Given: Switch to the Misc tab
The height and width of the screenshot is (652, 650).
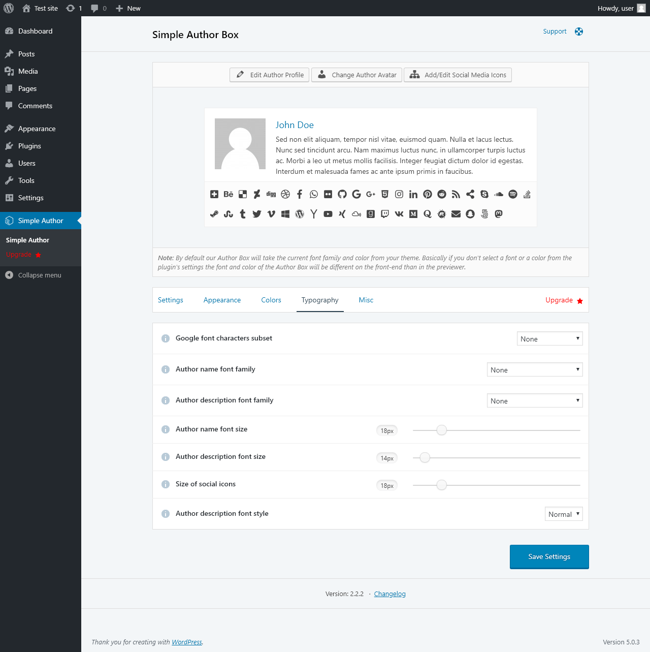Looking at the screenshot, I should (366, 300).
